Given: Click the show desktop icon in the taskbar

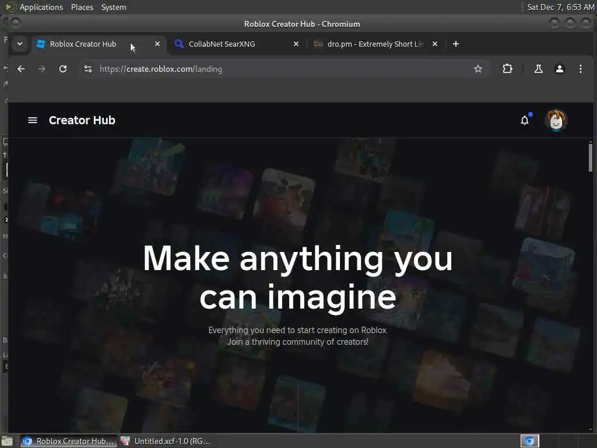Looking at the screenshot, I should click(x=7, y=441).
